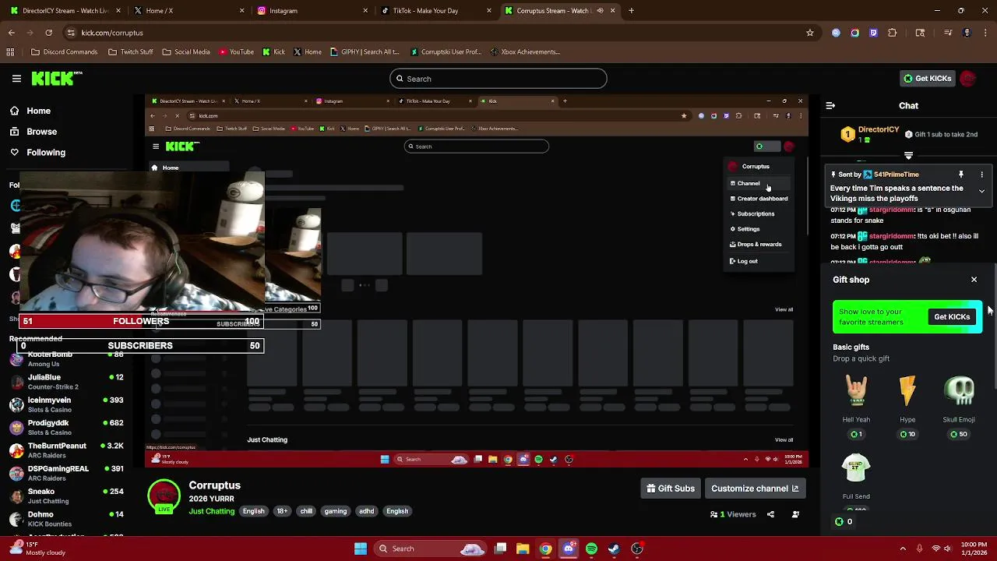Viewport: 997px width, 561px height.
Task: Open JuliaBlue recommended channel
Action: coord(66,382)
